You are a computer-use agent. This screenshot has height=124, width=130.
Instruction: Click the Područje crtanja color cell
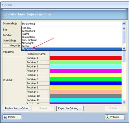(x=86, y=54)
